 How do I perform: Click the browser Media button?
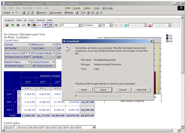[x=69, y=13]
